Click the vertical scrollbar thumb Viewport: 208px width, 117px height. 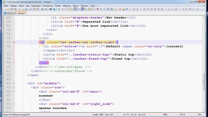203,82
